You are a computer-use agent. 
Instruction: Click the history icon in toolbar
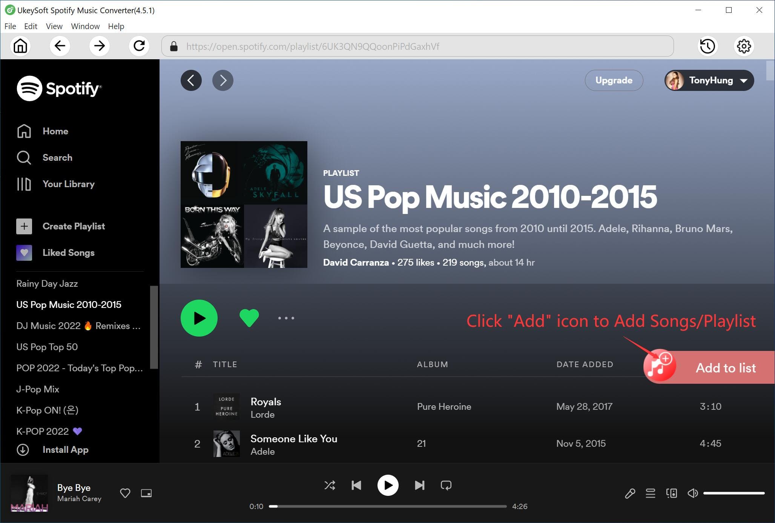[707, 46]
